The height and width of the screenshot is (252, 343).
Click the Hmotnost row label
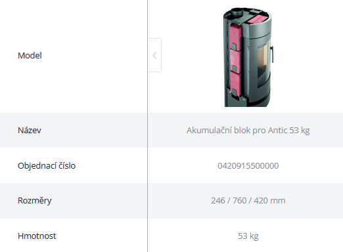37,236
